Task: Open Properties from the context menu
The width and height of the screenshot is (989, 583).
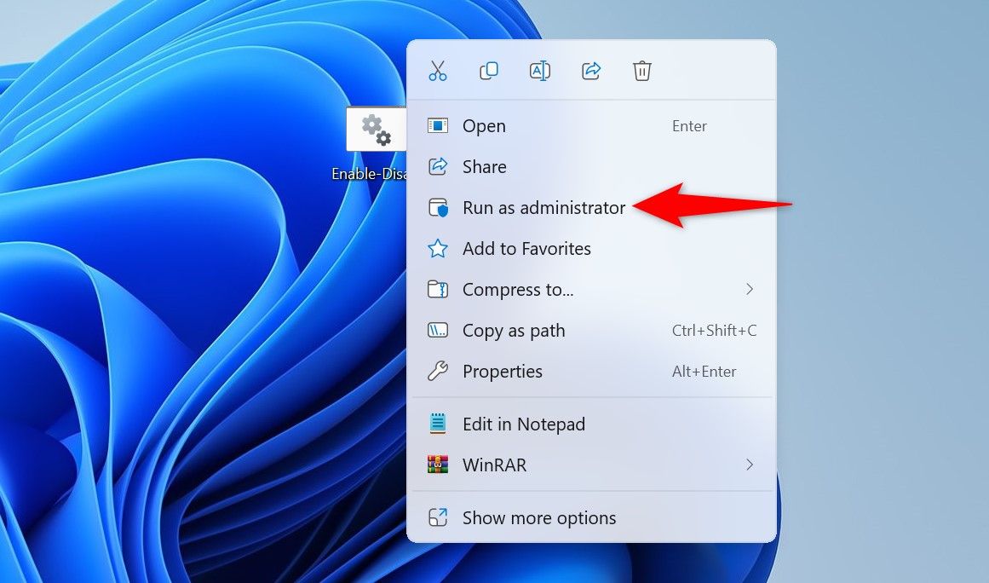Action: pyautogui.click(x=592, y=372)
